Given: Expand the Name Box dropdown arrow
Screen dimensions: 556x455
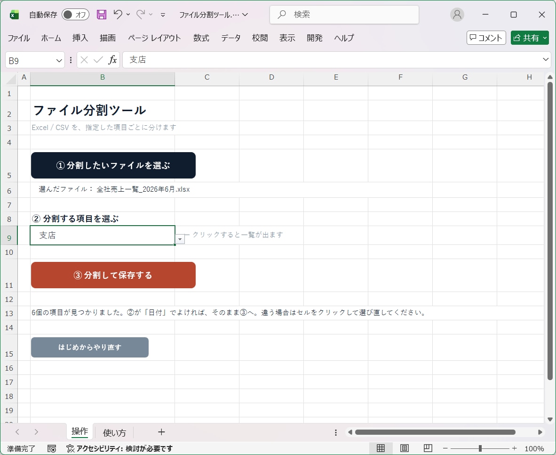Looking at the screenshot, I should tap(59, 61).
